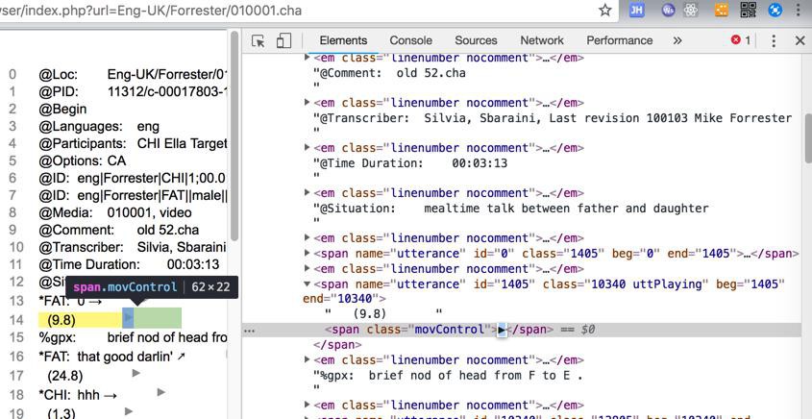
Task: Open the React developer tools extension
Action: (691, 11)
